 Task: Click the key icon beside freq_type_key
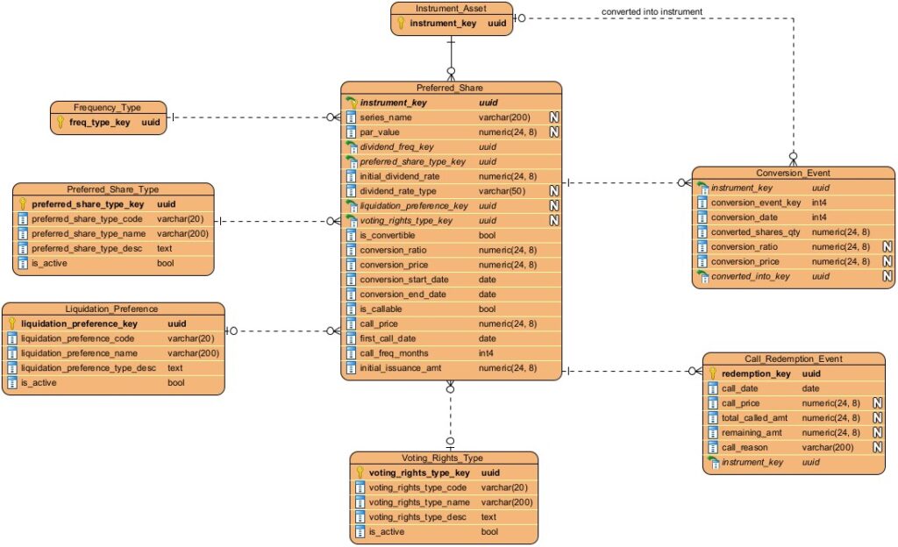(61, 123)
